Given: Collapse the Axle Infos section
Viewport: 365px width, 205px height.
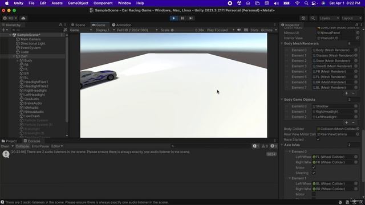Looking at the screenshot, I should pos(282,145).
